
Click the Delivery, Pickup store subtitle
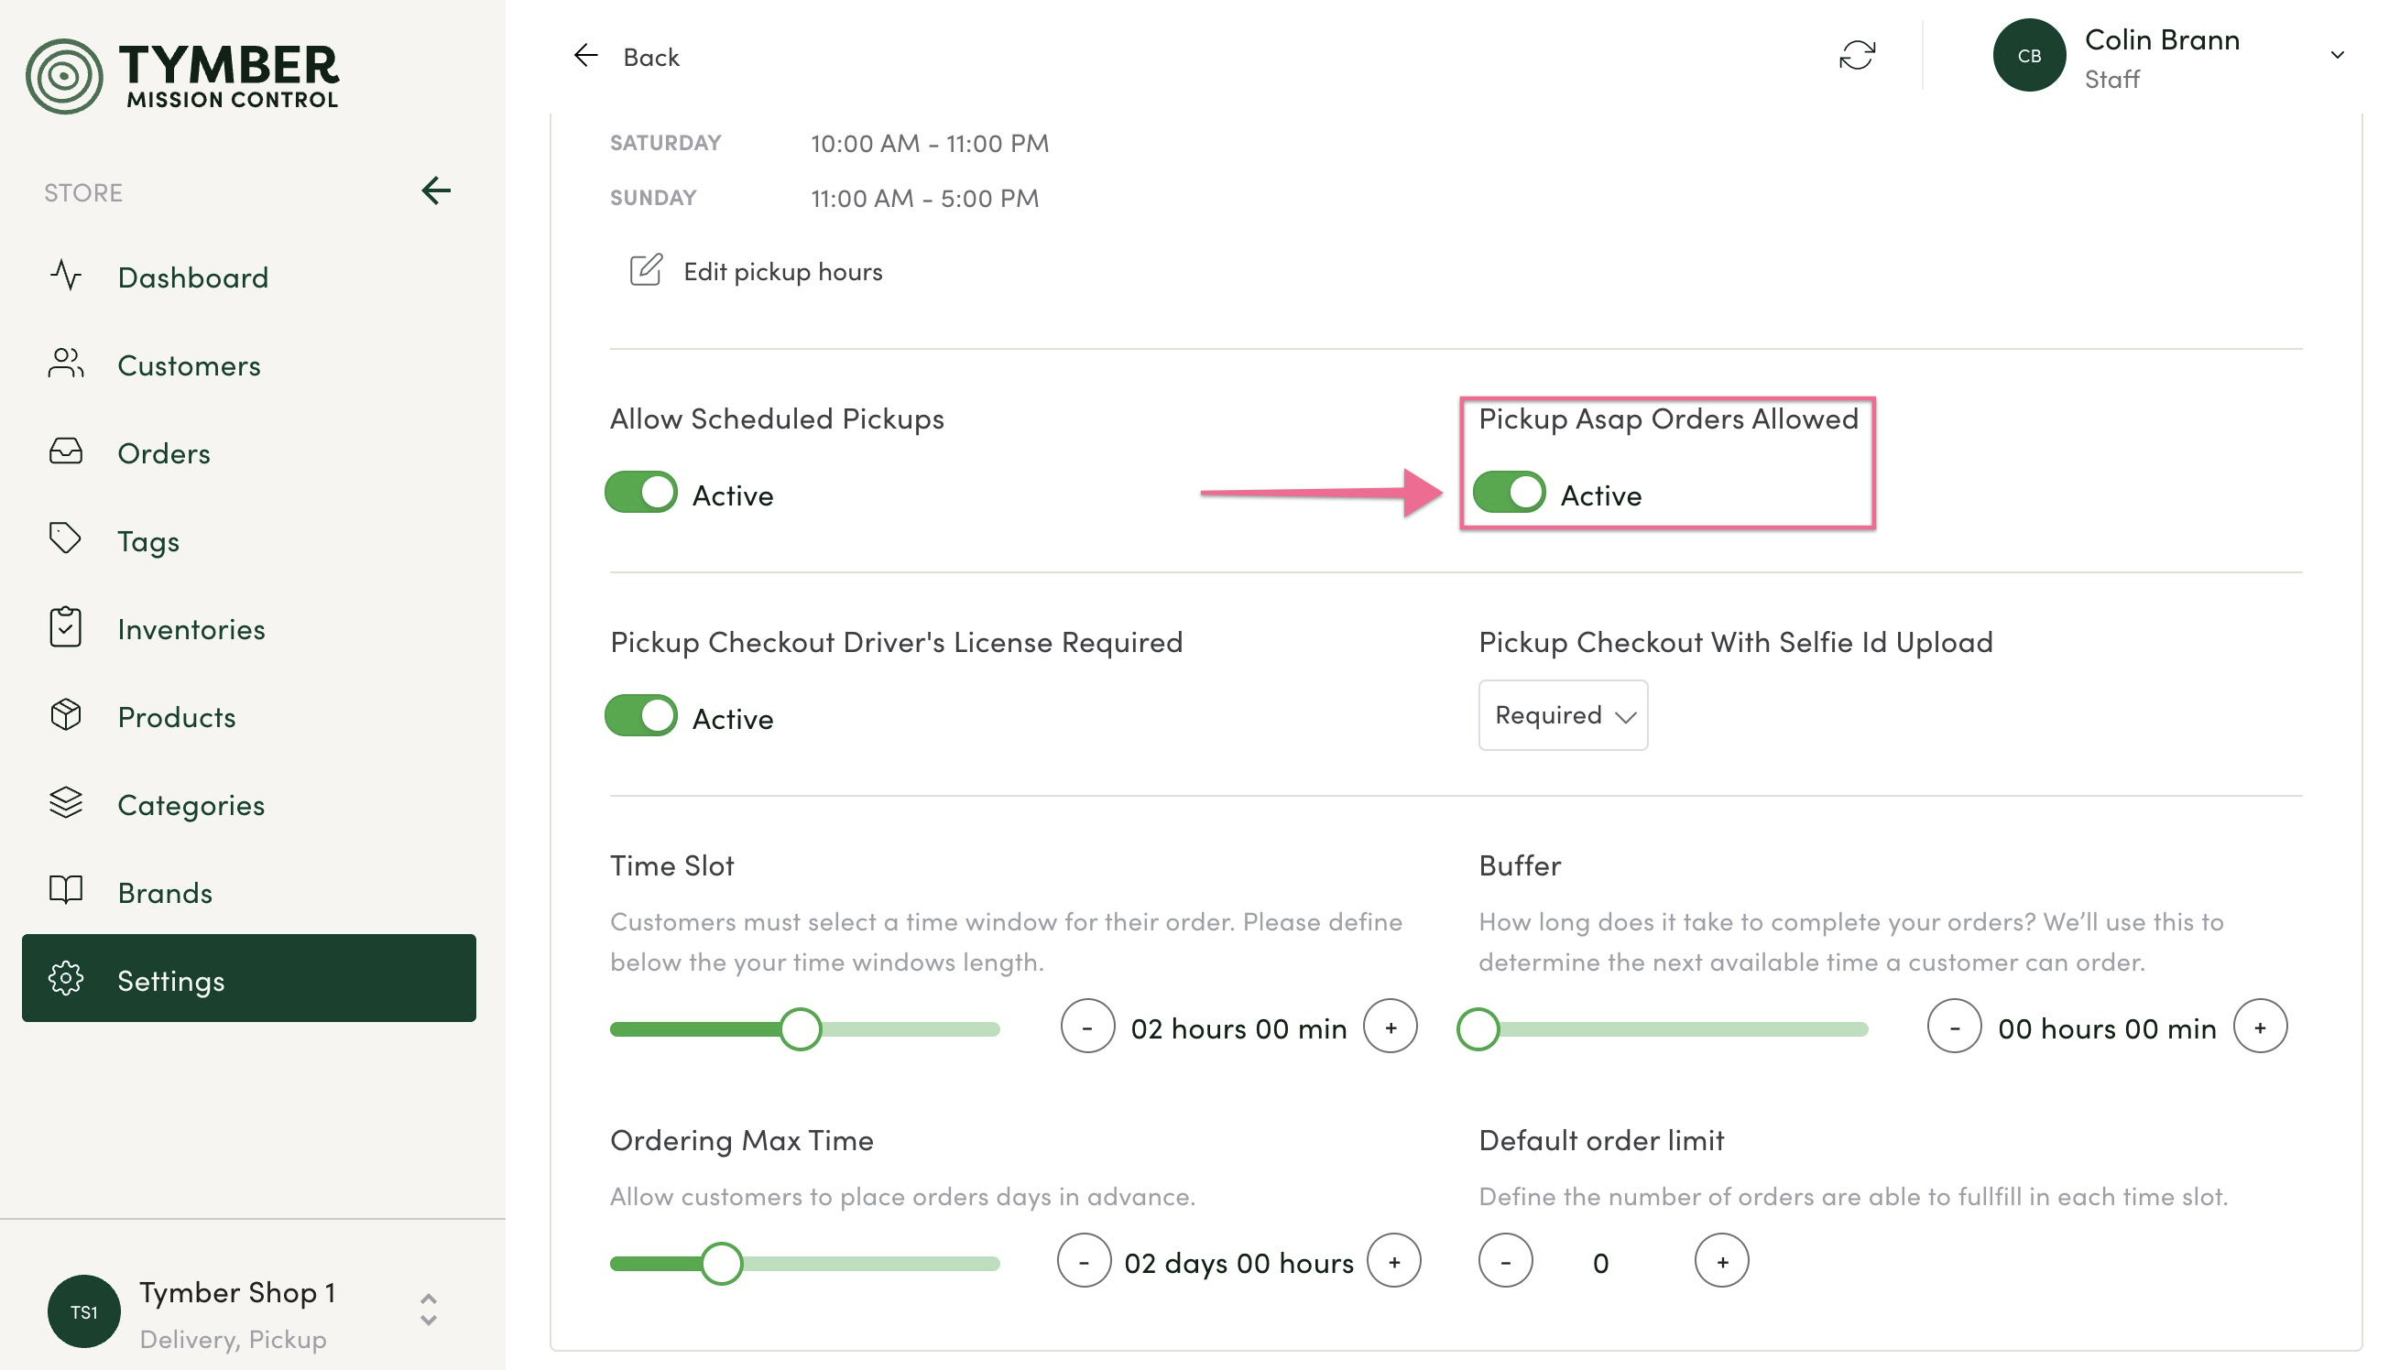coord(234,1340)
